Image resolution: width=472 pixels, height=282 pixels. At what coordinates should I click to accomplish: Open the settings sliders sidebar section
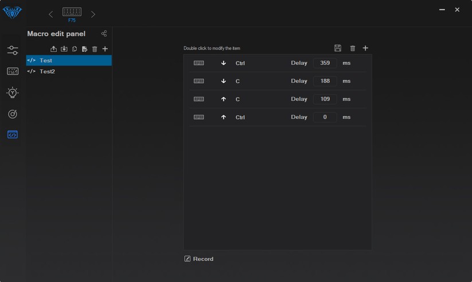(x=13, y=51)
